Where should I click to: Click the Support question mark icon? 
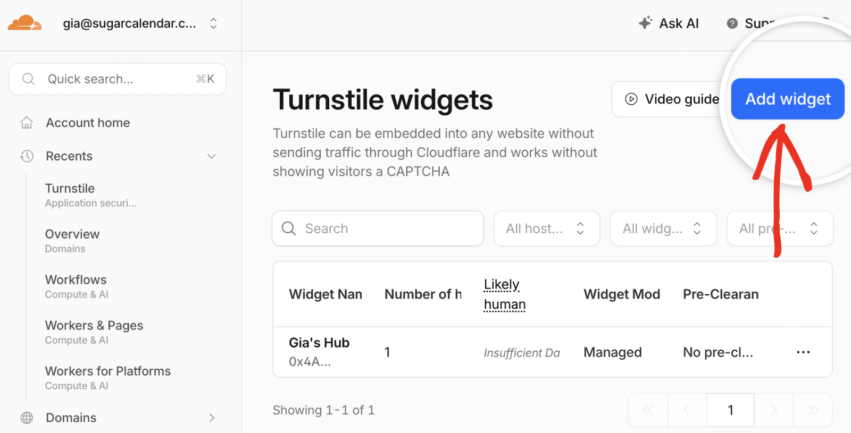(x=732, y=23)
